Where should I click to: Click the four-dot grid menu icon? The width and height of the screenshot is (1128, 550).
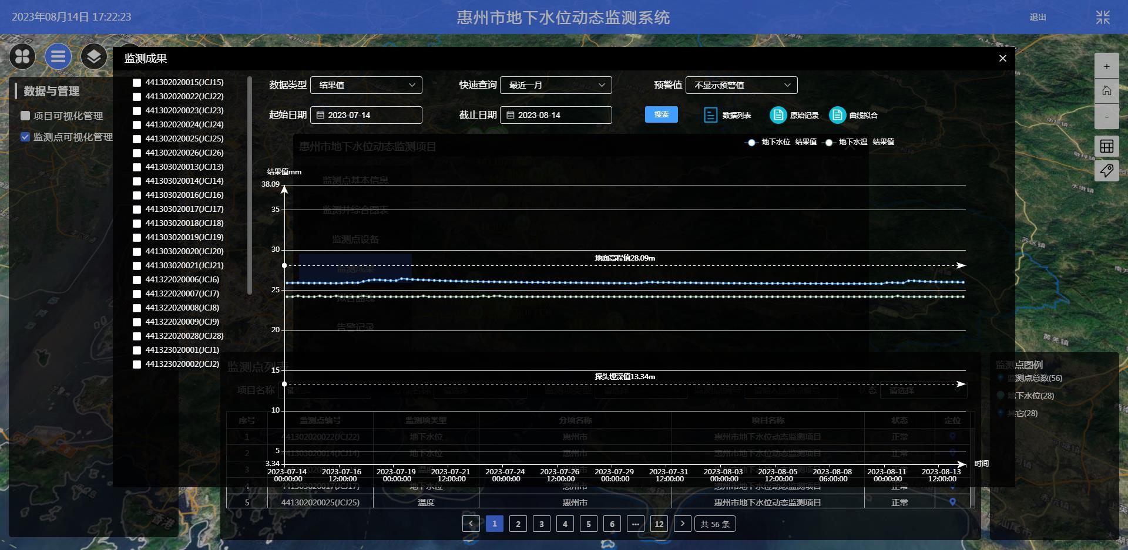click(x=22, y=56)
